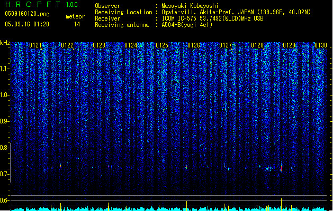Click the 0.7 kHz axis label
The width and height of the screenshot is (333, 211).
(5, 174)
